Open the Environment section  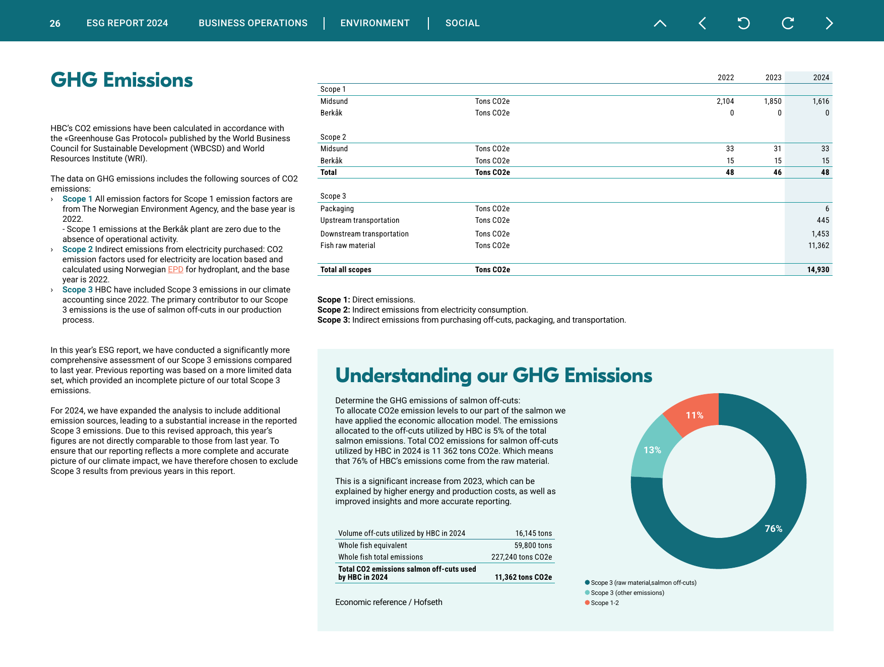(x=375, y=23)
